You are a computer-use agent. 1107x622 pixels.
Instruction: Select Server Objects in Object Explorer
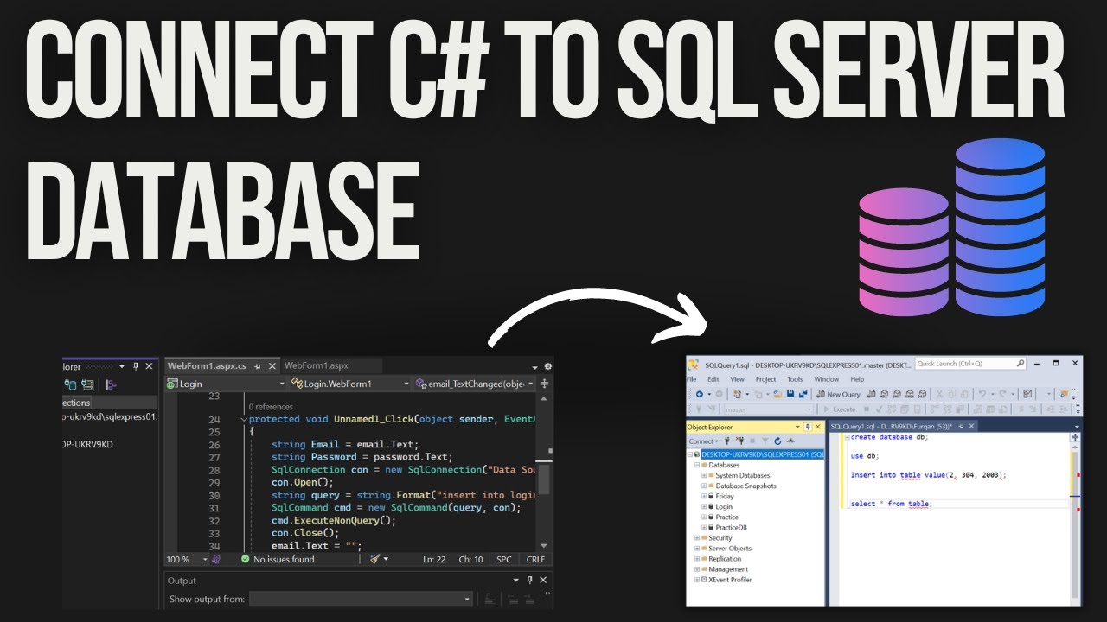729,549
